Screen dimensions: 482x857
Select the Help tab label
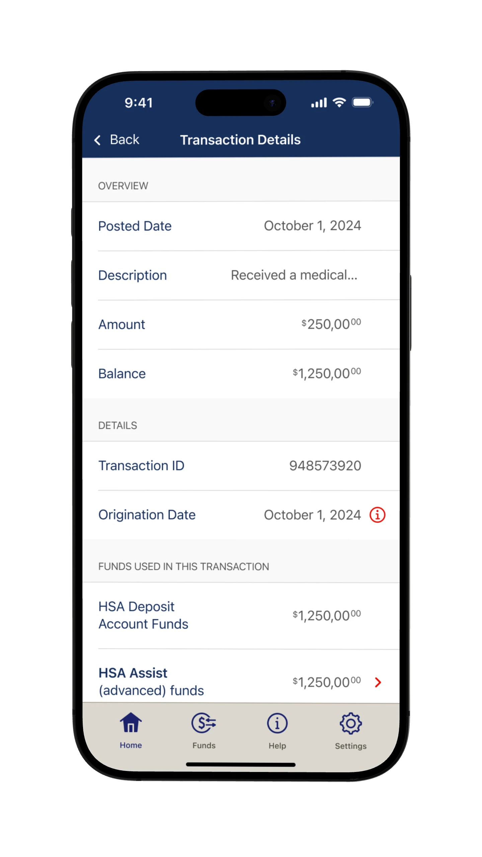(x=277, y=746)
